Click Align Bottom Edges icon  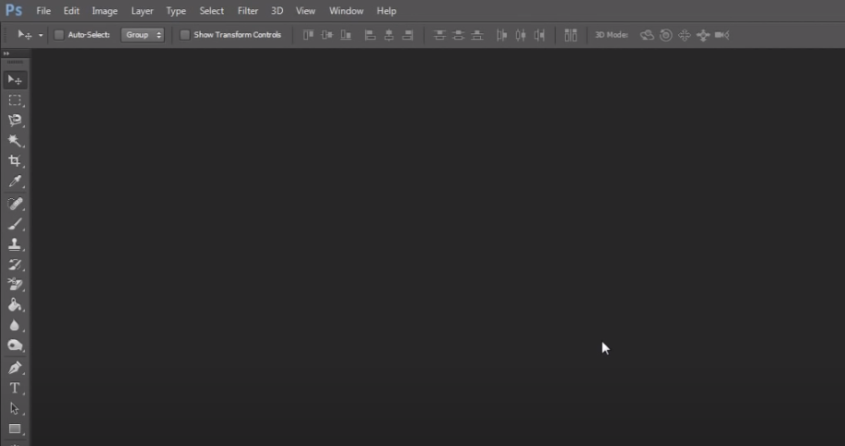[346, 35]
